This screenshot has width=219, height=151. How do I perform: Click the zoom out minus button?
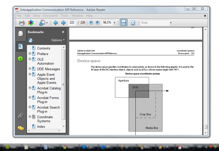click(91, 22)
